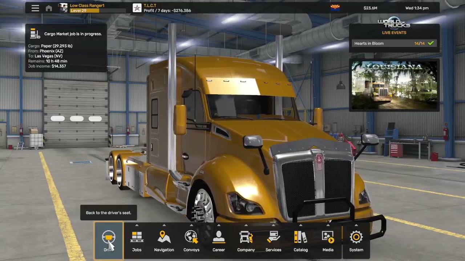Open the Career menu

(219, 241)
